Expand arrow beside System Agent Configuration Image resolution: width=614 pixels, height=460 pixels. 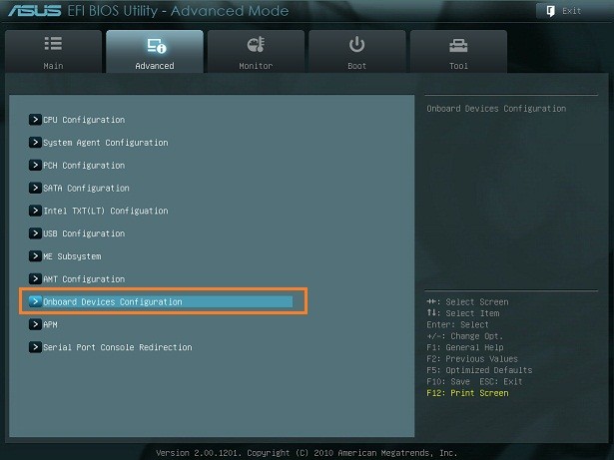pos(35,142)
